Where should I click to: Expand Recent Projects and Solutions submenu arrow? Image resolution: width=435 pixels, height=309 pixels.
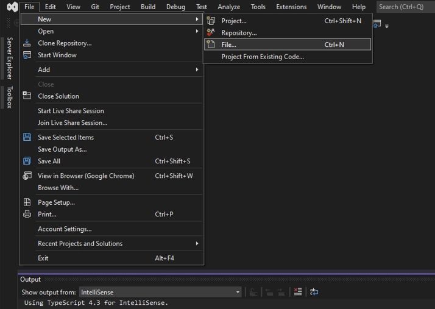[197, 243]
